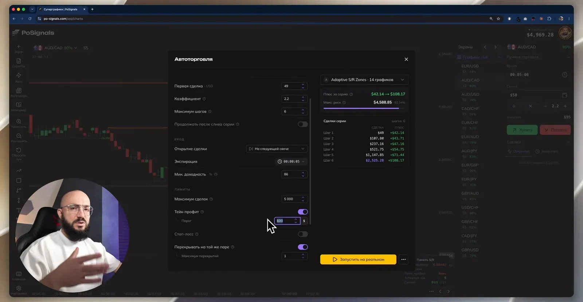
Task: Open the Календарь icon in the sidebar
Action: tap(19, 90)
